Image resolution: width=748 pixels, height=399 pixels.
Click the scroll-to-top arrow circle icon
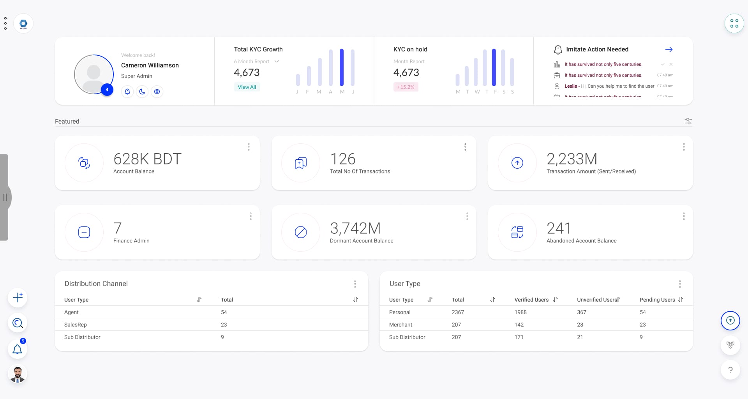tap(730, 320)
